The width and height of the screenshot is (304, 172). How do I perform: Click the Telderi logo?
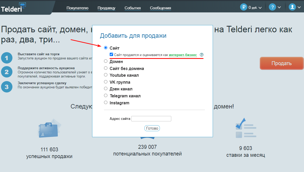(13, 7)
